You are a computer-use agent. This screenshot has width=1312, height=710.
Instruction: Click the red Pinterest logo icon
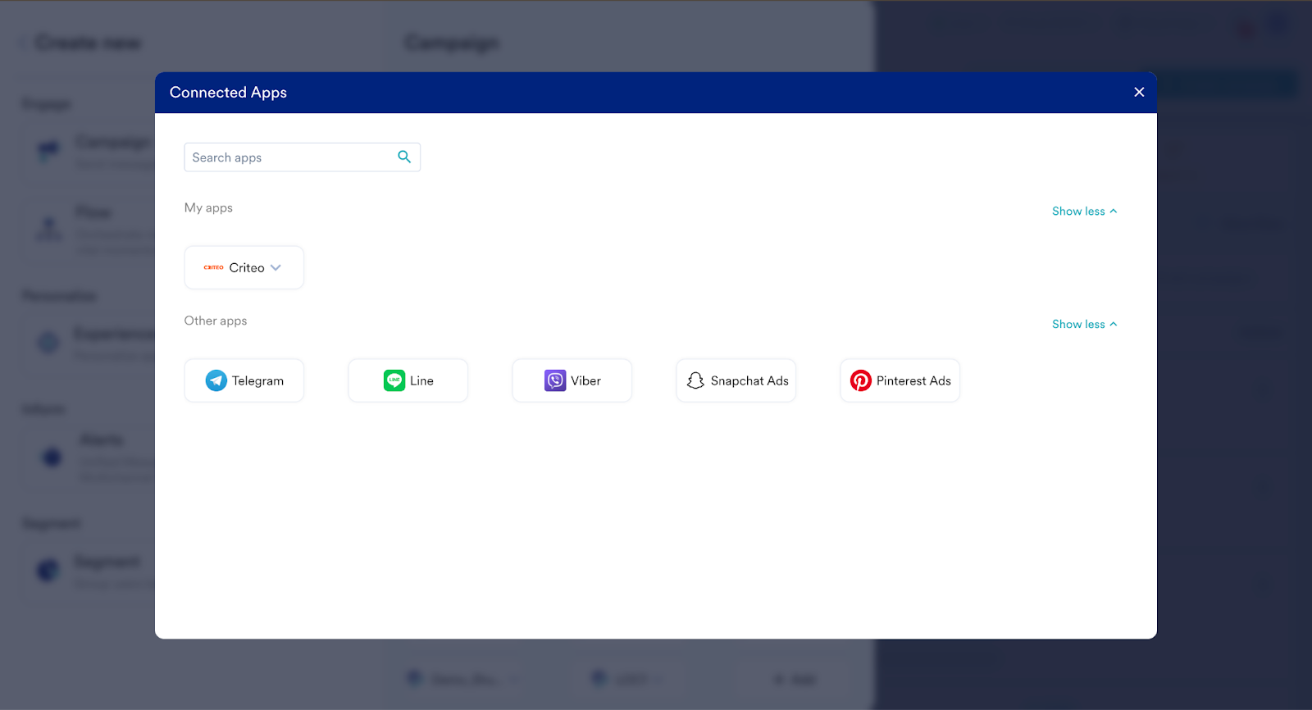point(861,380)
